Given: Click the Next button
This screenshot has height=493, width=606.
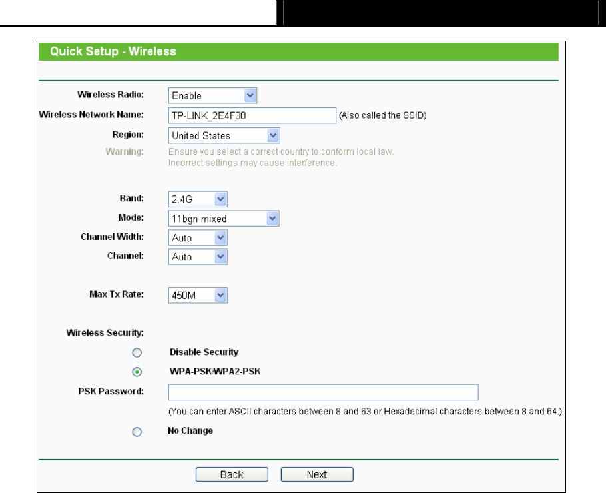Looking at the screenshot, I should click(317, 474).
